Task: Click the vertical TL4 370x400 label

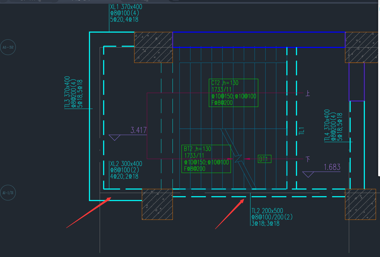Action: [327, 125]
